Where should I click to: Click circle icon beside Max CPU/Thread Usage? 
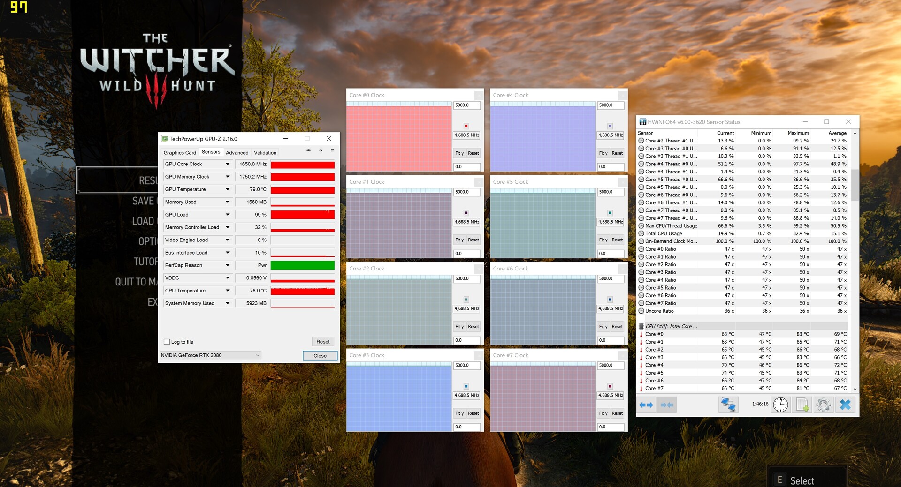point(641,226)
